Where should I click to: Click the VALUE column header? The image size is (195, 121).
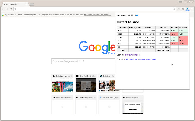(x=163, y=28)
